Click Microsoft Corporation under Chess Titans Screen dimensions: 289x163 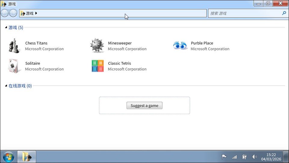pos(45,49)
